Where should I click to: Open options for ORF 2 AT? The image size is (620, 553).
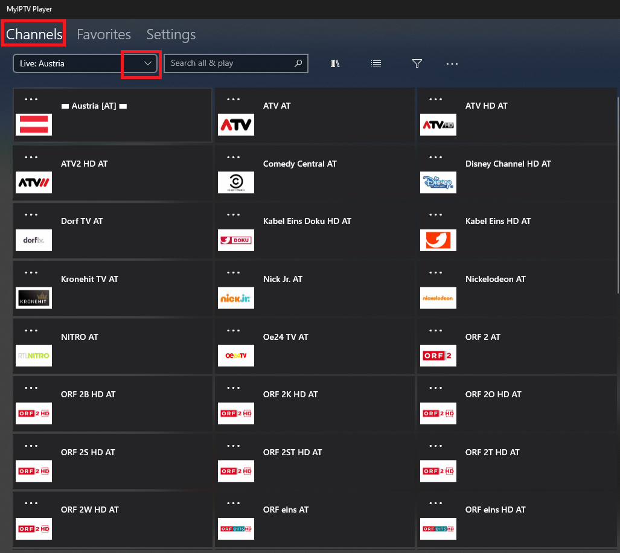(x=436, y=330)
